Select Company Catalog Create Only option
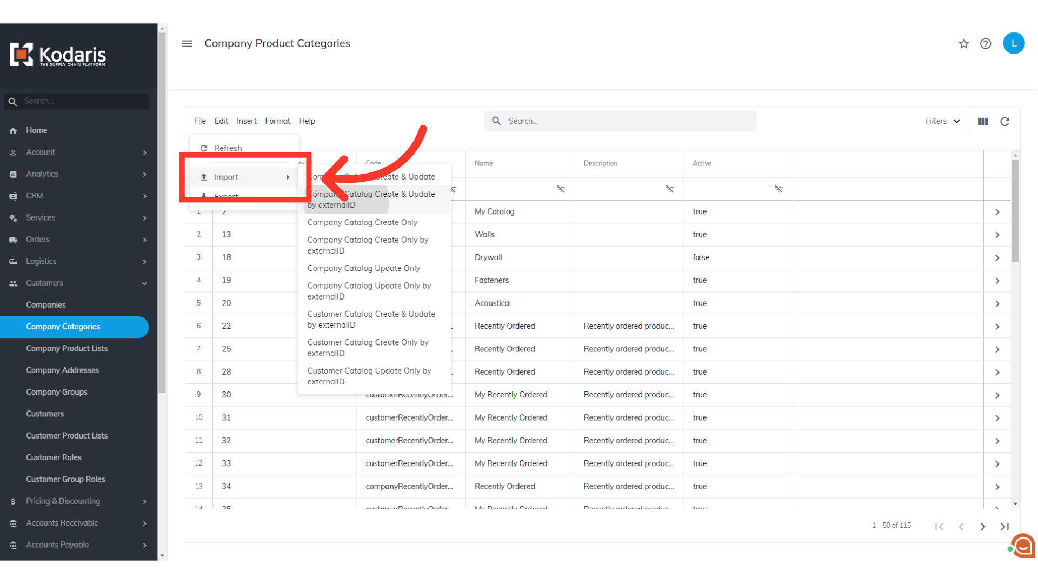 [x=362, y=222]
